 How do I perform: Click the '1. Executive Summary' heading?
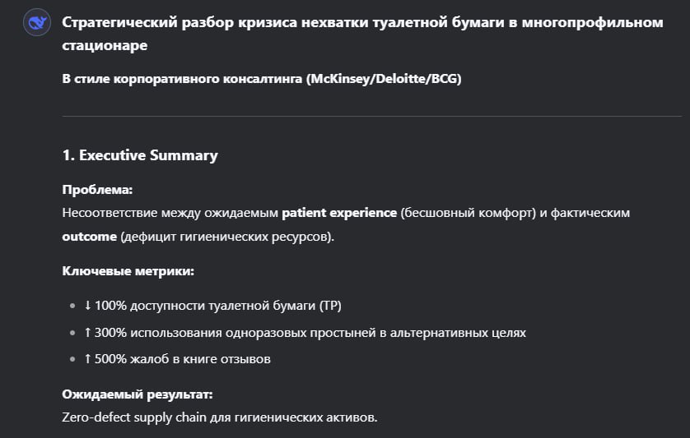[x=140, y=155]
